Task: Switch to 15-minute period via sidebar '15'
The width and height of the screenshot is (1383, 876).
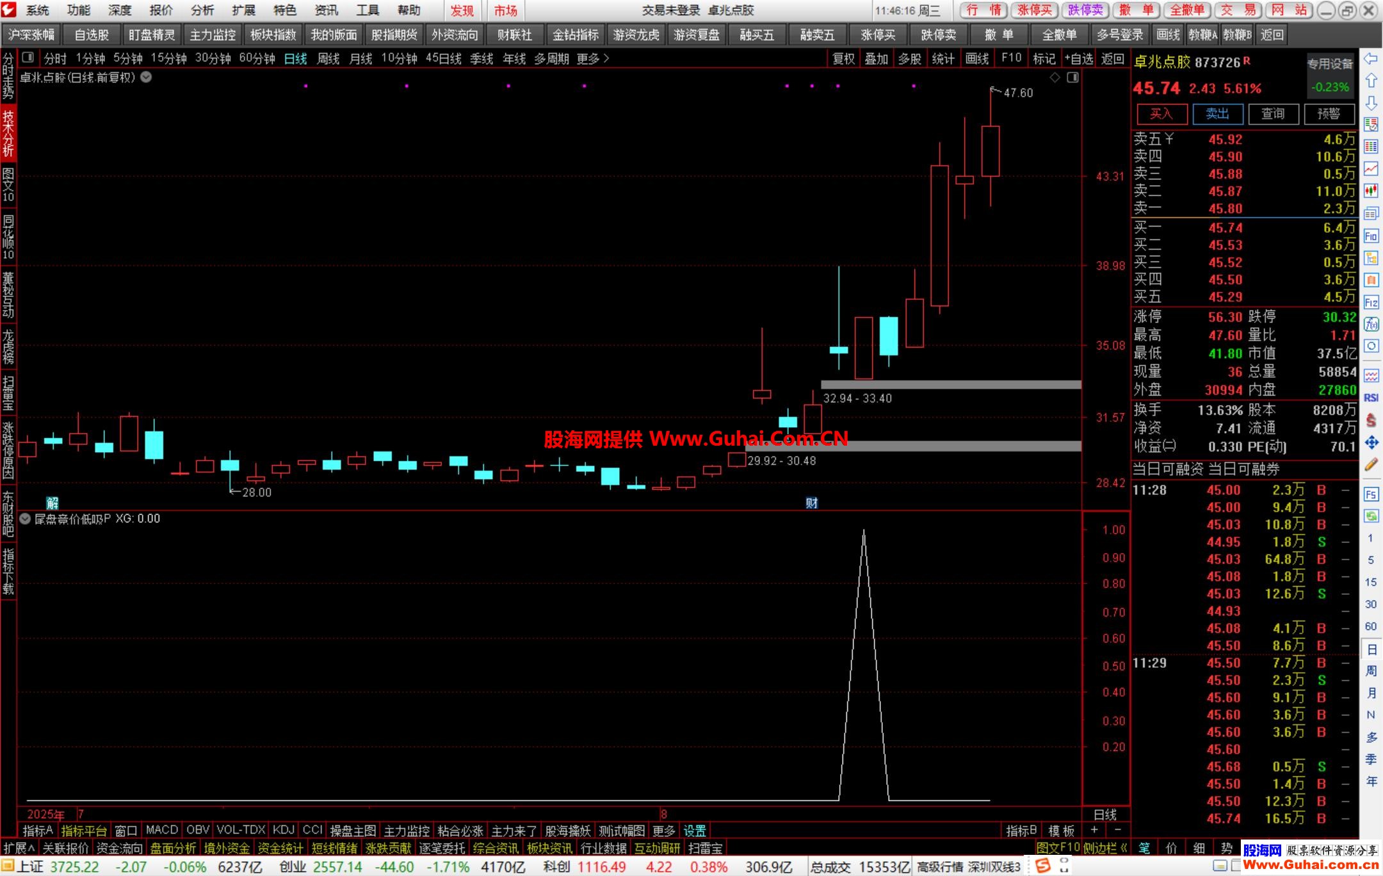Action: (x=1371, y=582)
